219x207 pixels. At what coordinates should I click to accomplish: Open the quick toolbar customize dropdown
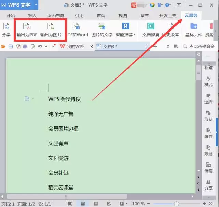click(x=53, y=46)
